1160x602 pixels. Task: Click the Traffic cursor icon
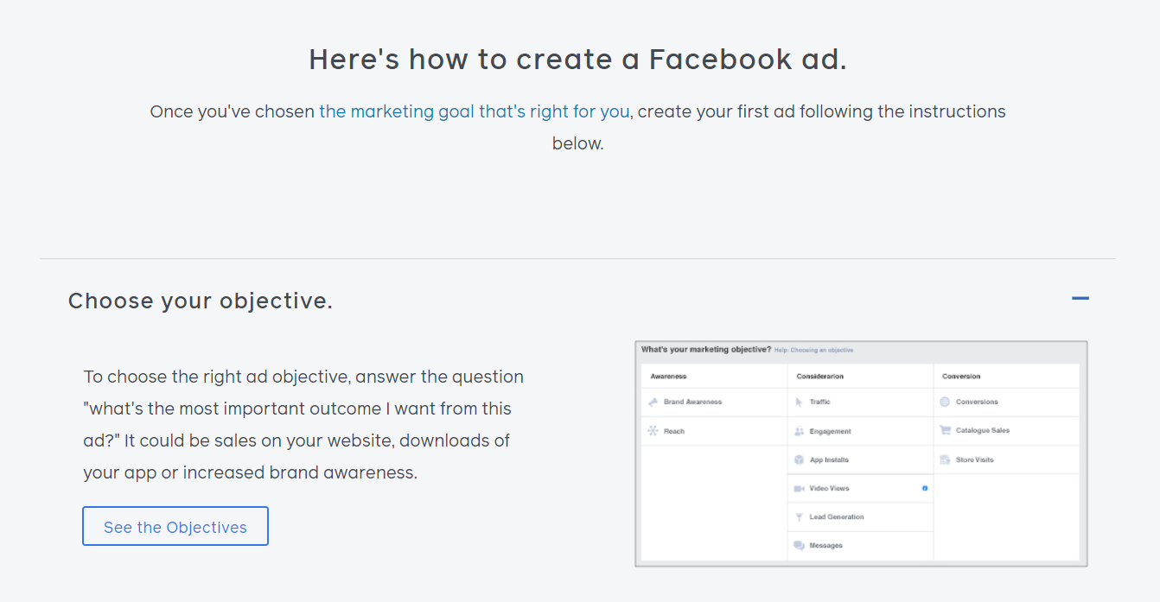coord(799,402)
